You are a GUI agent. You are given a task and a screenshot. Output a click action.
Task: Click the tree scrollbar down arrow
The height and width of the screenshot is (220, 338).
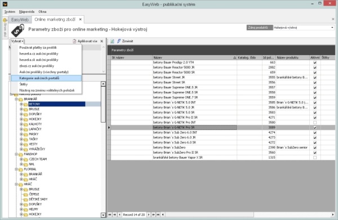(103, 215)
